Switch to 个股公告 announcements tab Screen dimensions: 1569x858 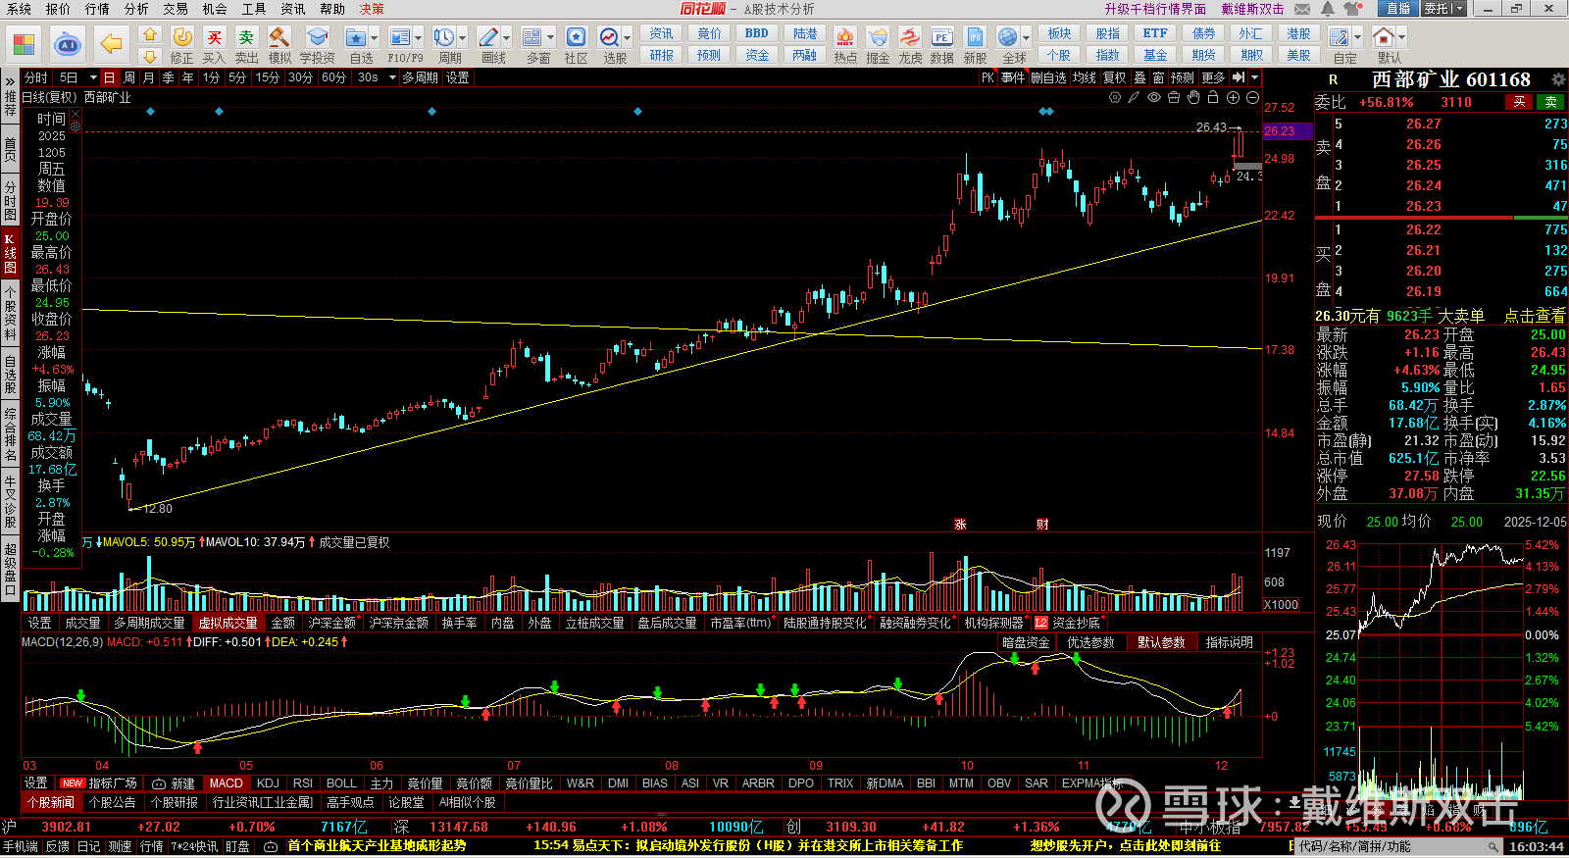click(x=113, y=802)
